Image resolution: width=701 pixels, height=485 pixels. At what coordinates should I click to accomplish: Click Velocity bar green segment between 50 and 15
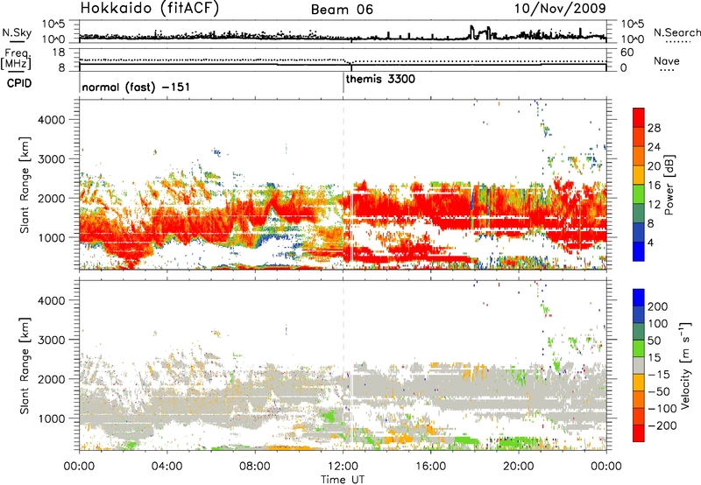tap(639, 348)
